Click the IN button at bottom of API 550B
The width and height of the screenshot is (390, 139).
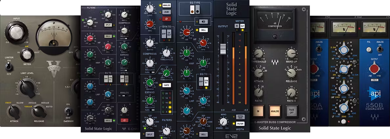pos(343,121)
